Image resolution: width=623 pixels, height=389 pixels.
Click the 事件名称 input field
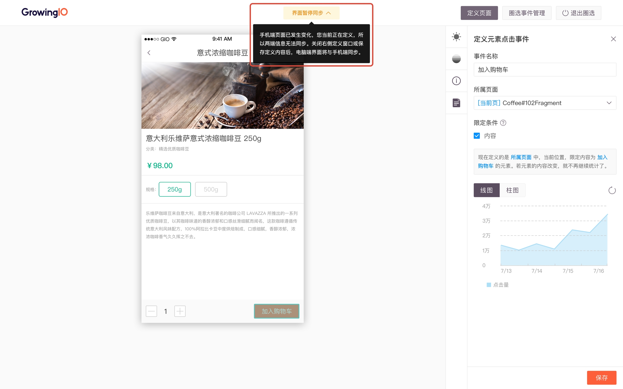(545, 70)
